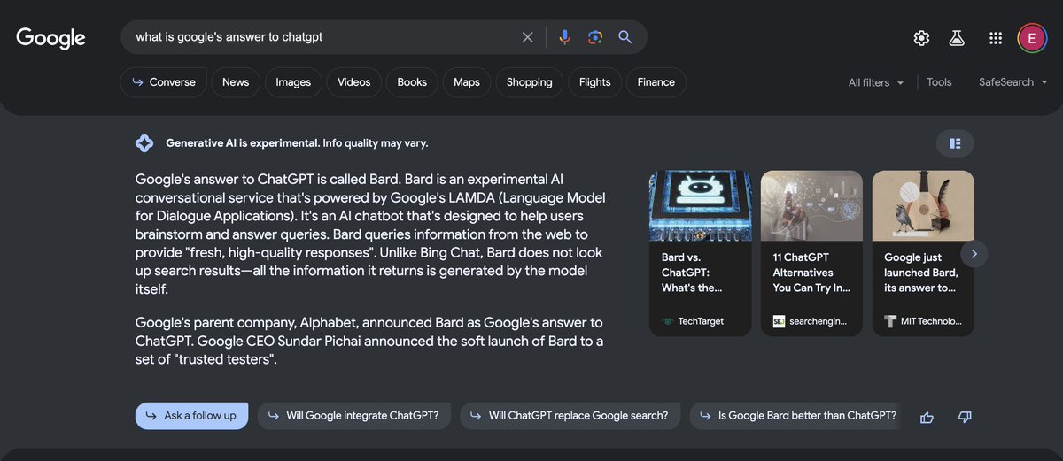
Task: Open the MIT Technology Review Bard card
Action: point(923,253)
